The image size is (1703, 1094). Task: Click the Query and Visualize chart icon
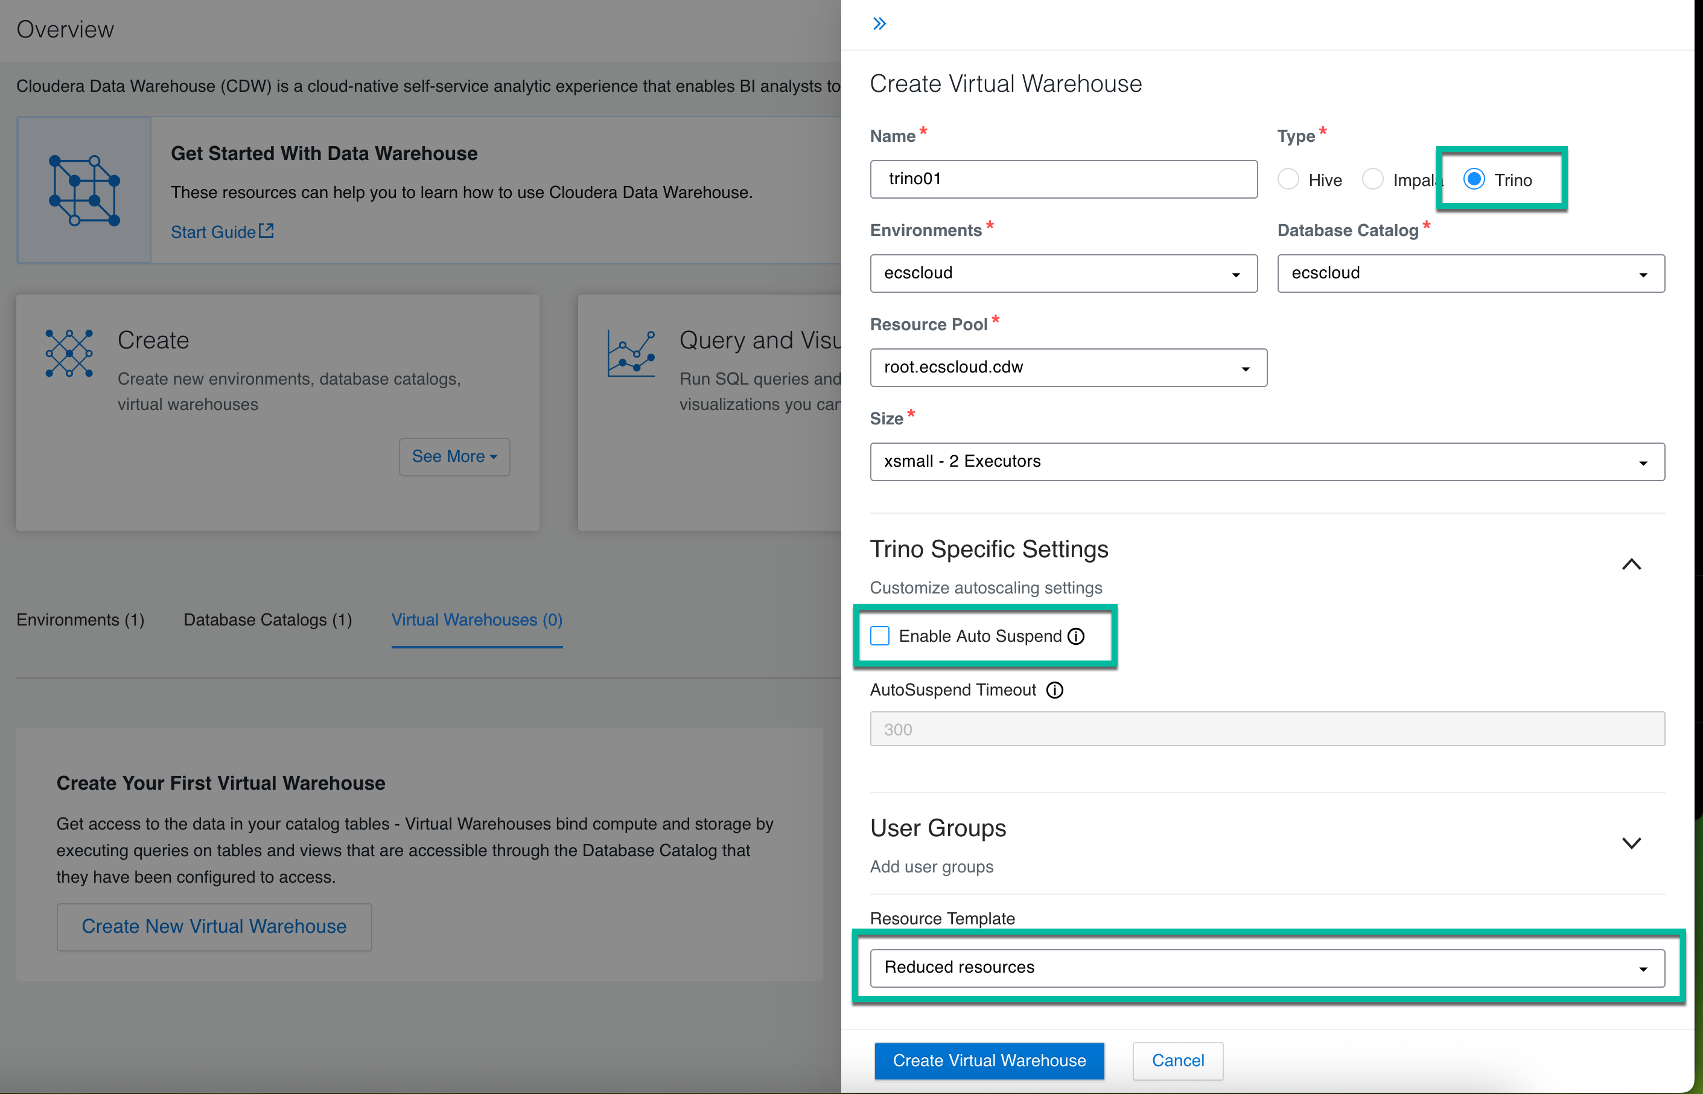point(631,353)
